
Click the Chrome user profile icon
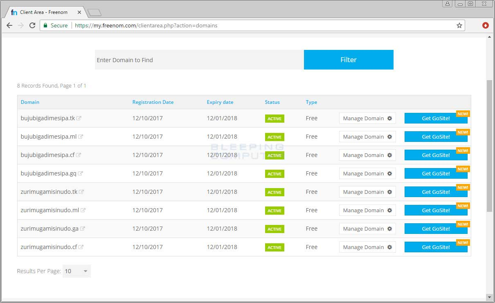[447, 4]
